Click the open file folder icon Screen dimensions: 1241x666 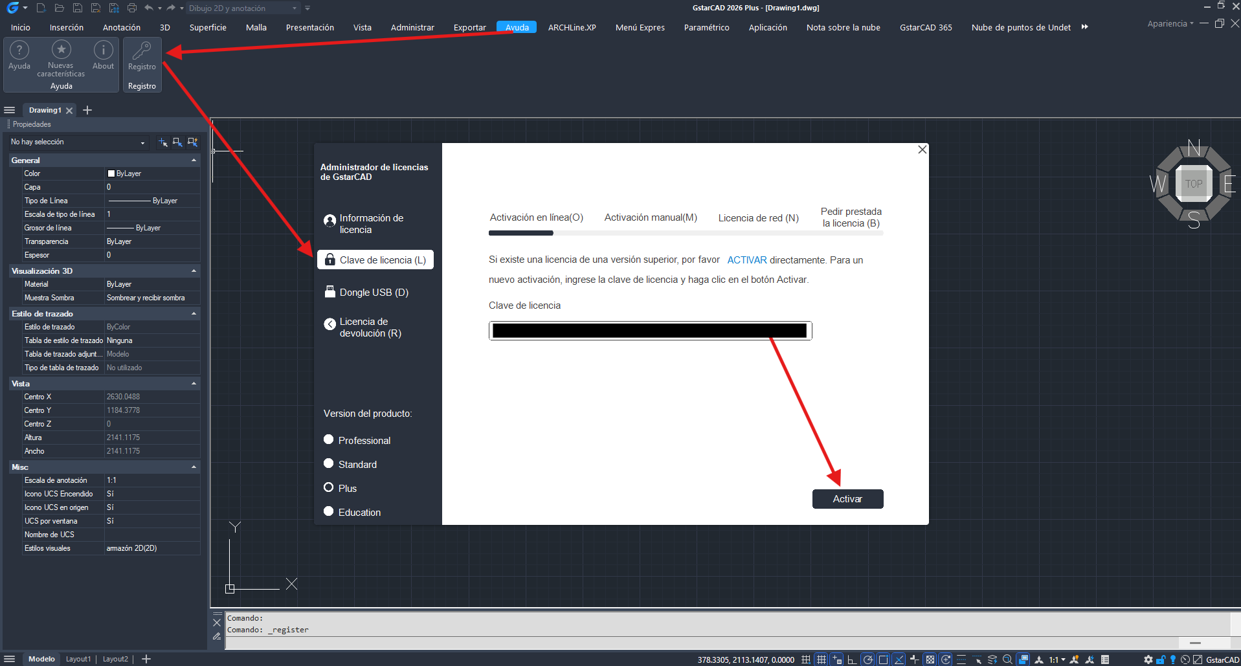click(59, 8)
